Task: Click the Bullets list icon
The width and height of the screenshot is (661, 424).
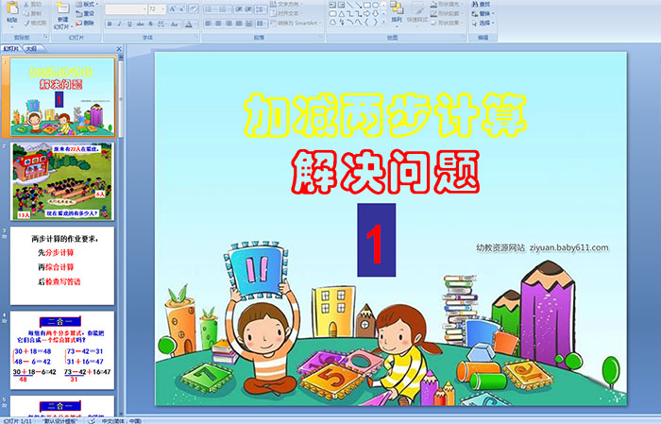Action: (211, 9)
